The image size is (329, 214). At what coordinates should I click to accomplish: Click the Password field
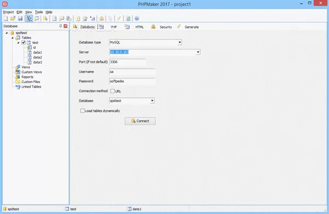[132, 81]
